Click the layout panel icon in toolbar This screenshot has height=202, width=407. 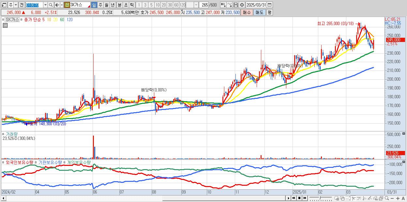(4, 5)
